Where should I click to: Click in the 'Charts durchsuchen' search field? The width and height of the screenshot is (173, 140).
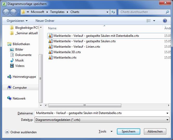coord(142,12)
